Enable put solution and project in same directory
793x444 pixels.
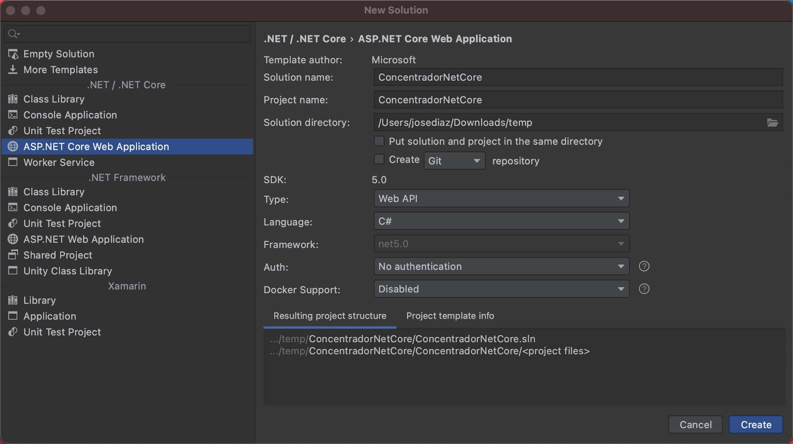pyautogui.click(x=379, y=141)
